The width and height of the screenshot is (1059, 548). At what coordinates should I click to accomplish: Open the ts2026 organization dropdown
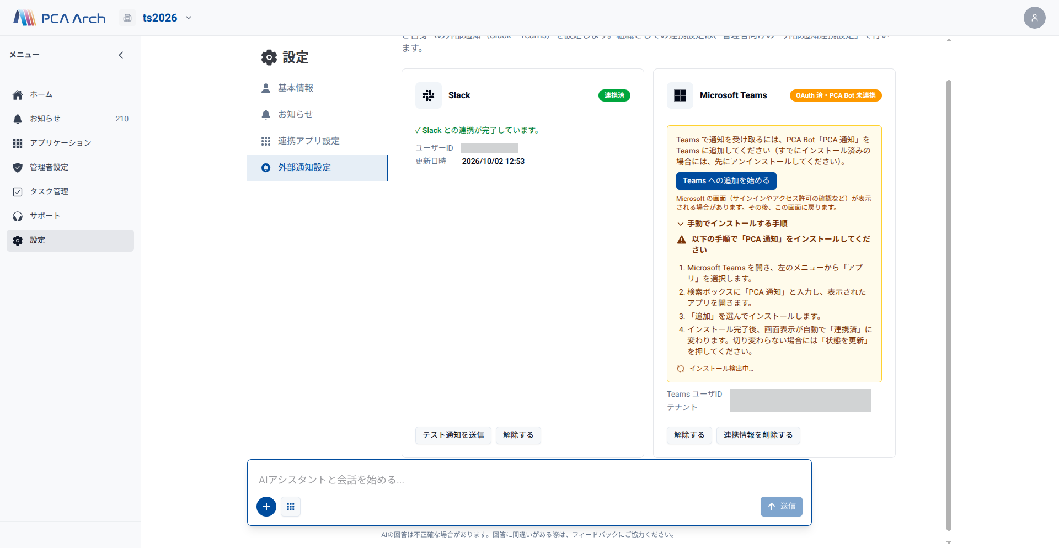167,18
